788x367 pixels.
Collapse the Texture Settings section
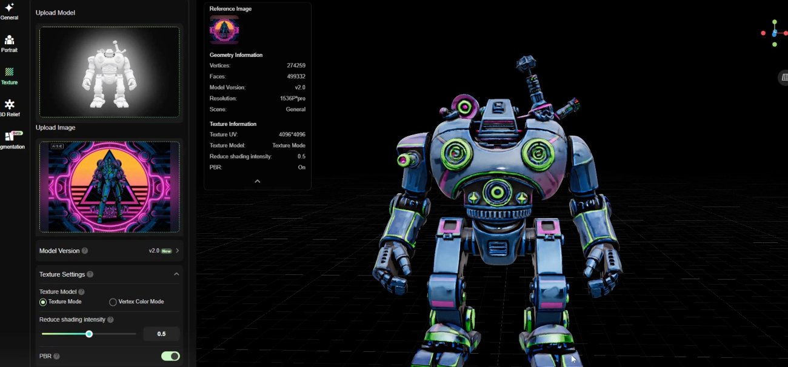click(176, 274)
